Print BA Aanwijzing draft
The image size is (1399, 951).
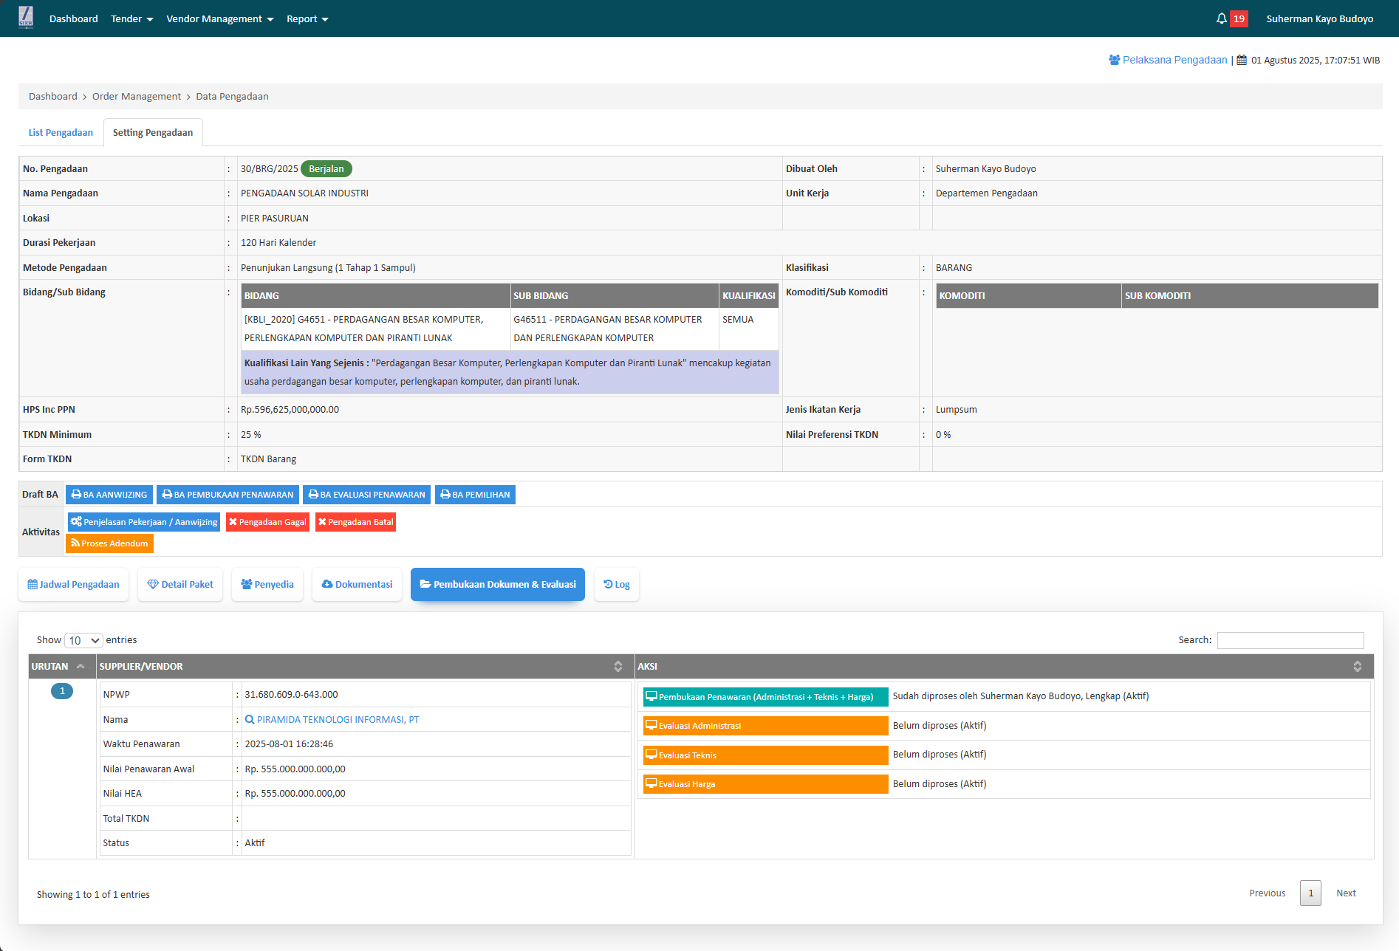[109, 495]
